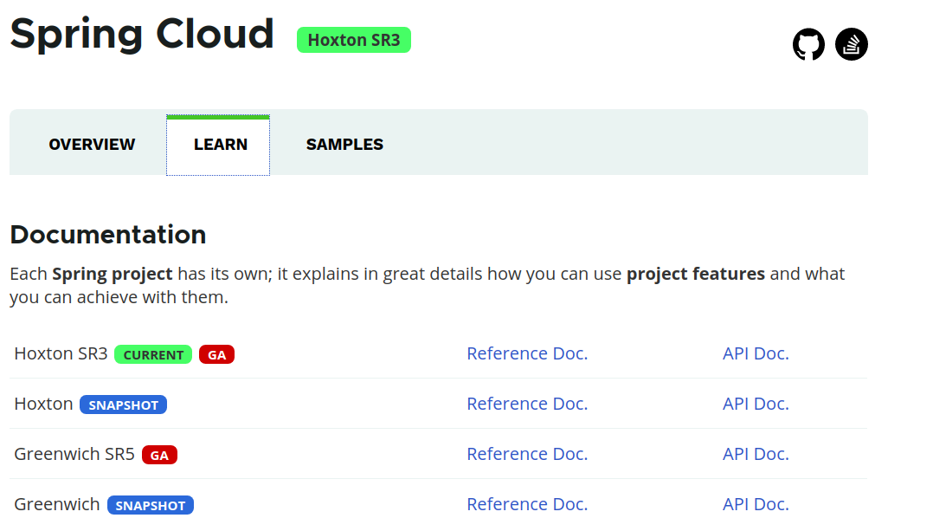Select the LEARN tab
The image size is (933, 531).
tap(218, 144)
